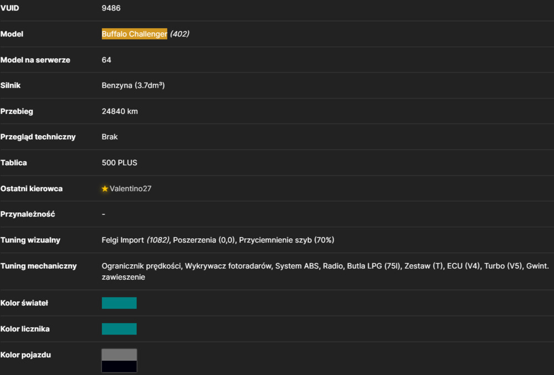The width and height of the screenshot is (554, 375).
Task: Click the Ostatni kierowca row label
Action: point(32,188)
